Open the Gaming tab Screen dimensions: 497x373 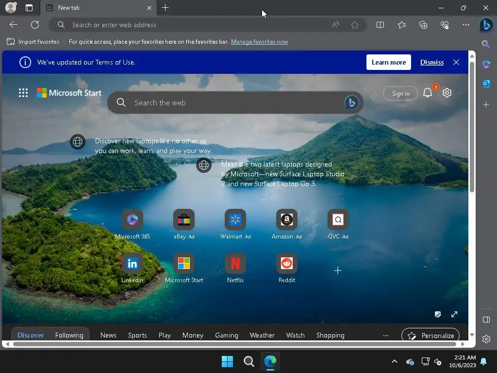click(x=226, y=335)
